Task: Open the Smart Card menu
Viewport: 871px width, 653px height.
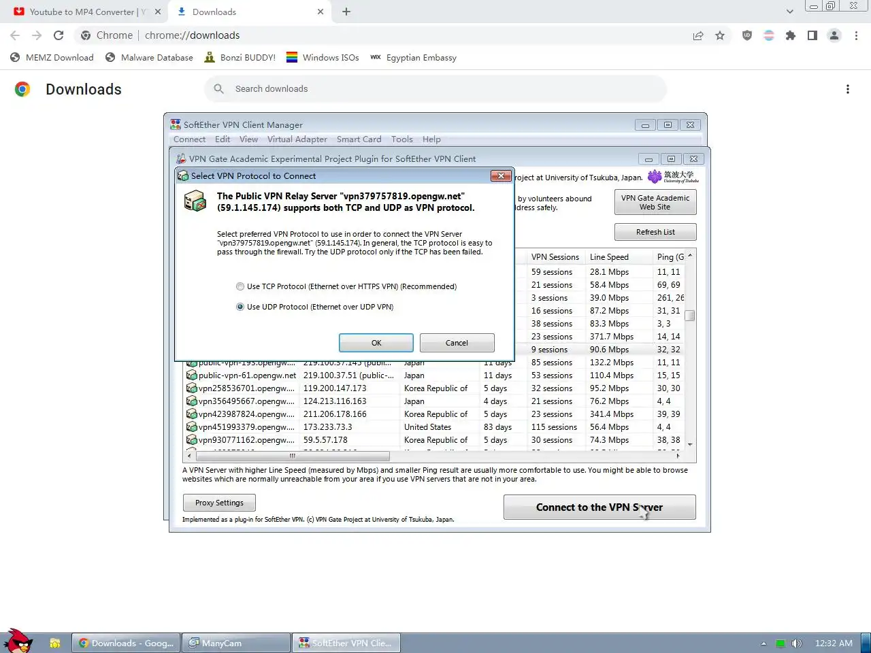Action: tap(359, 139)
